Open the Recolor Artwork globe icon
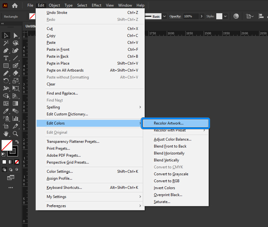 236,16
